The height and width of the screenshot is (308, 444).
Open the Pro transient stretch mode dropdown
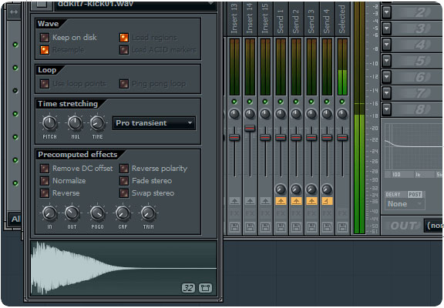pyautogui.click(x=153, y=123)
